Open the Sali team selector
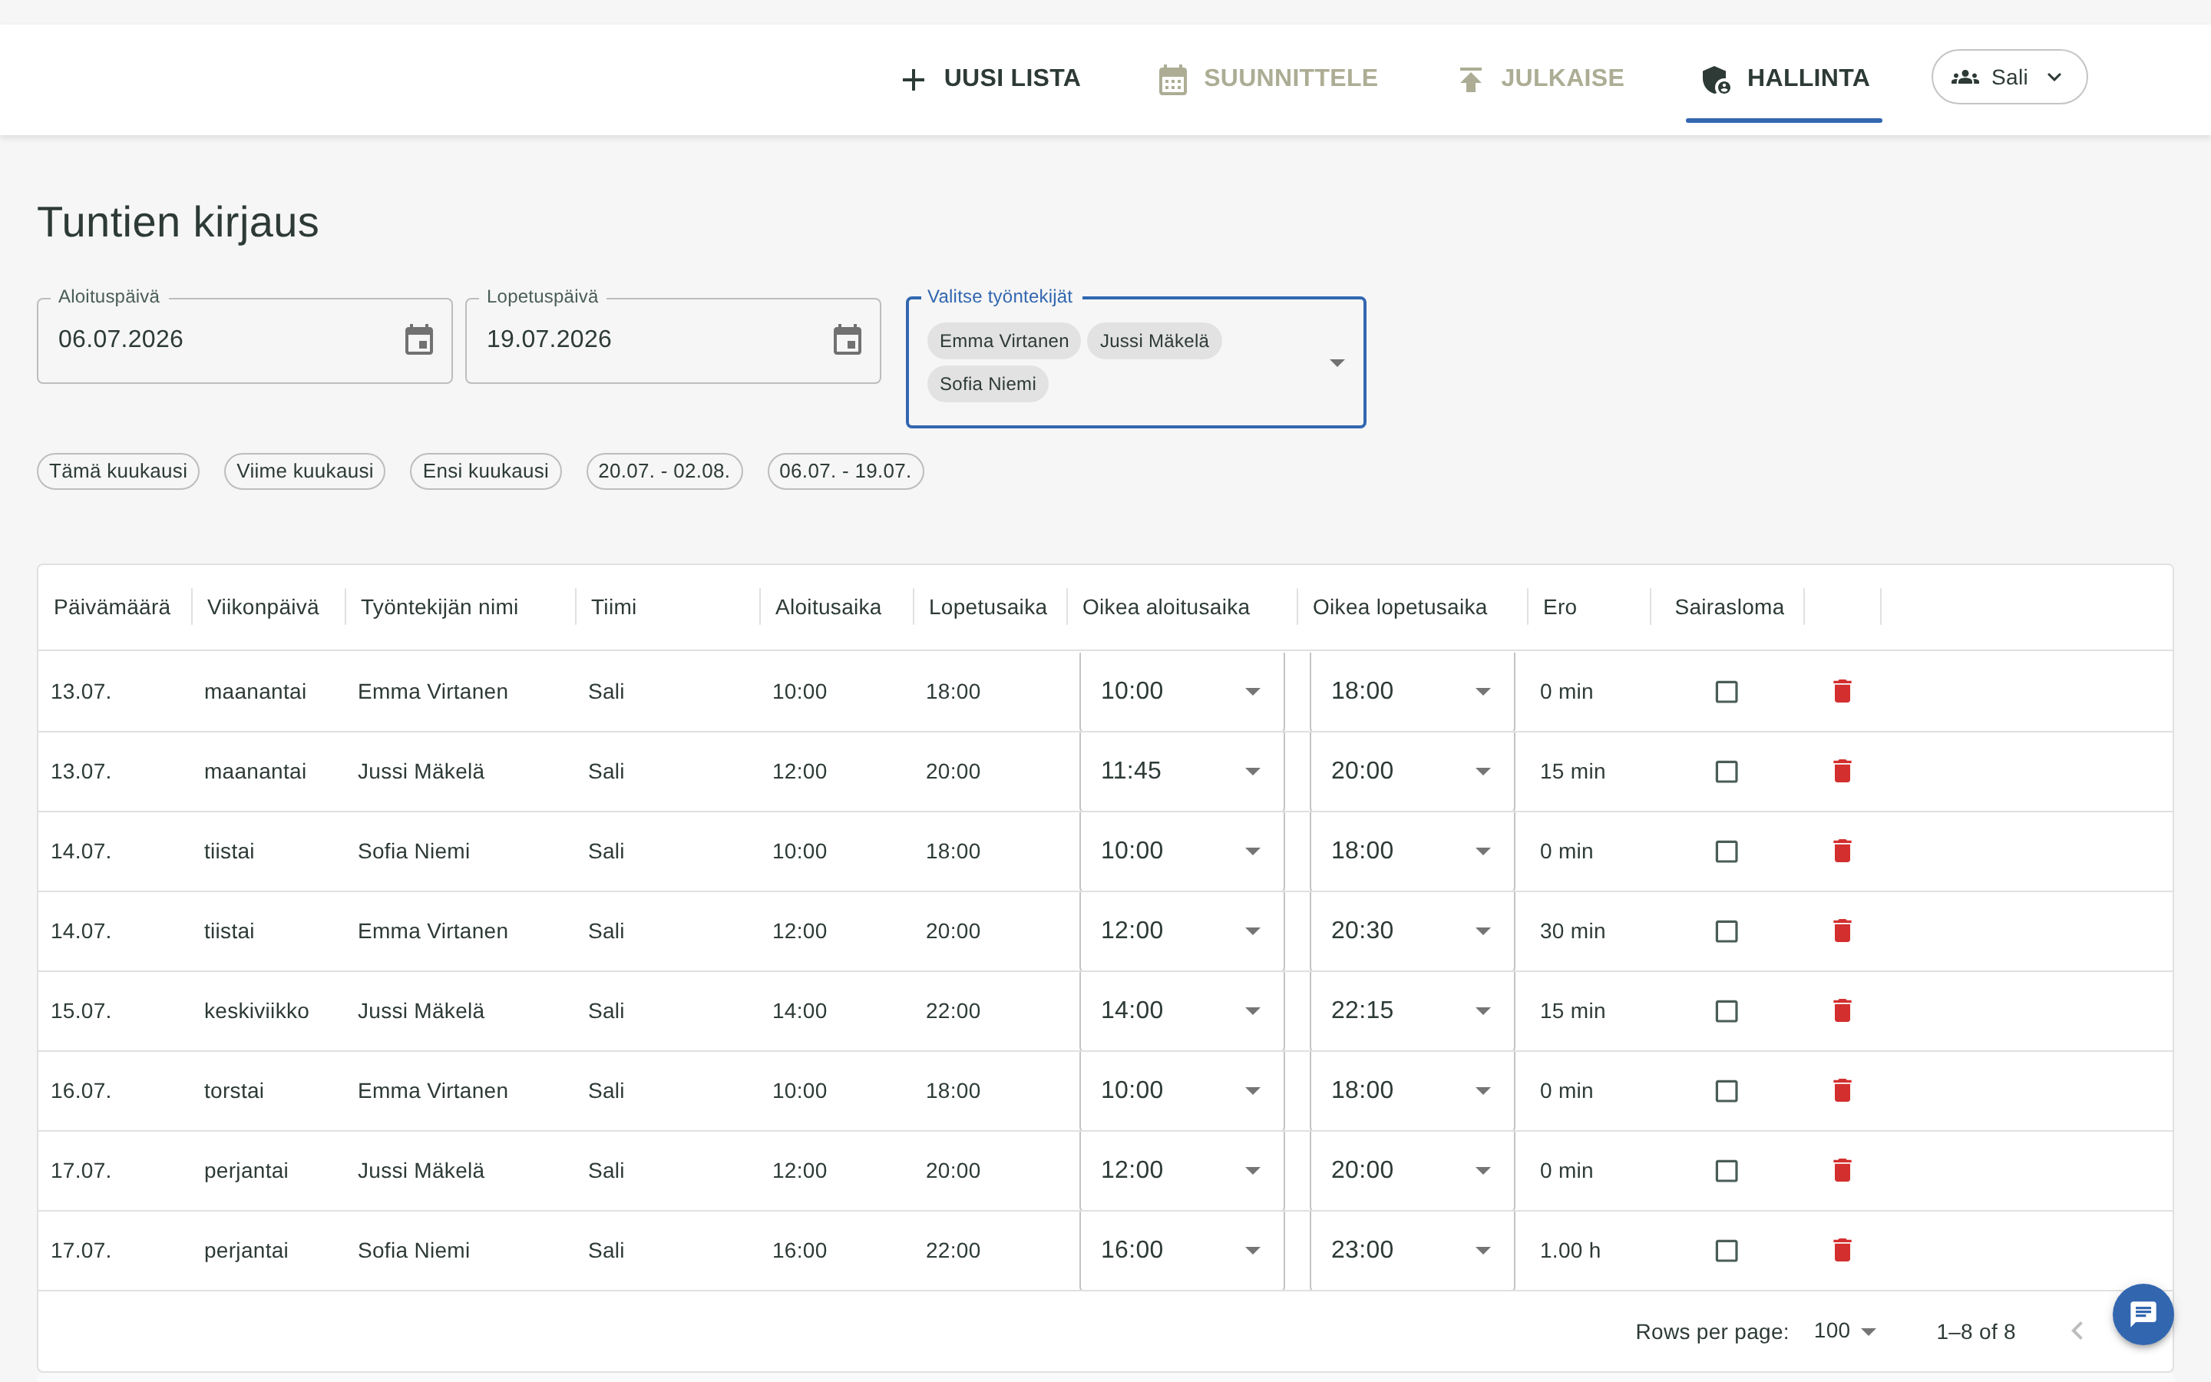Viewport: 2211px width, 1382px height. [2008, 78]
